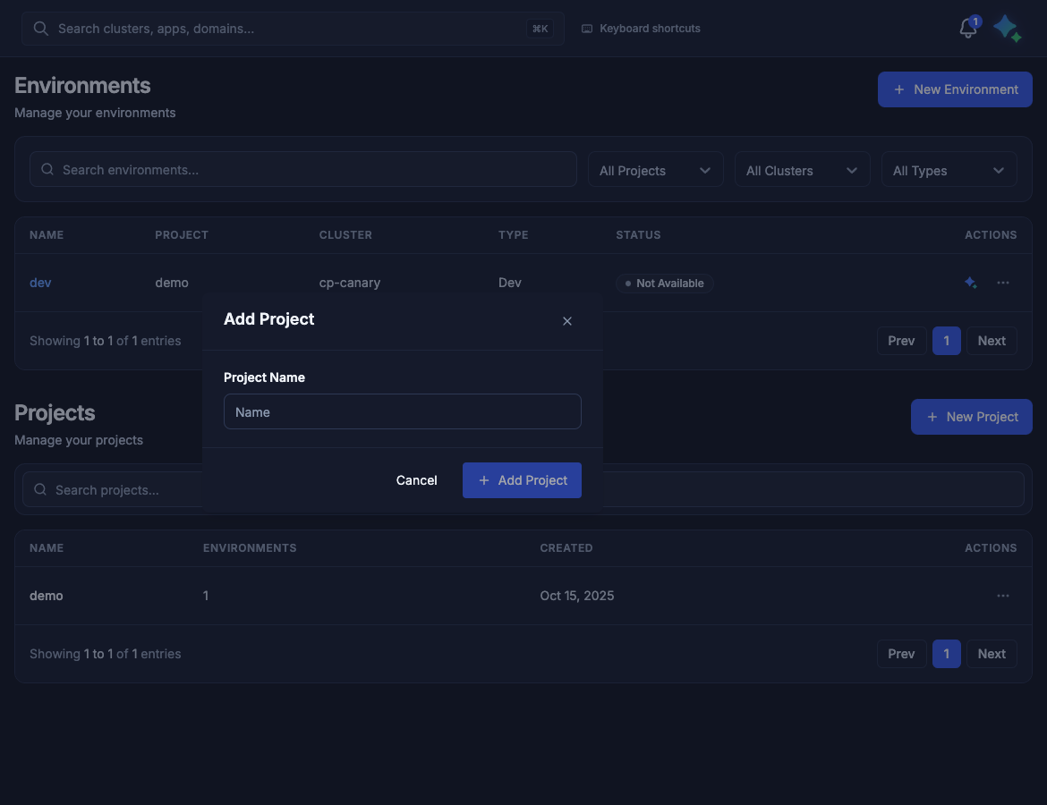The image size is (1047, 805).
Task: Click Next in projects pagination
Action: click(x=992, y=654)
